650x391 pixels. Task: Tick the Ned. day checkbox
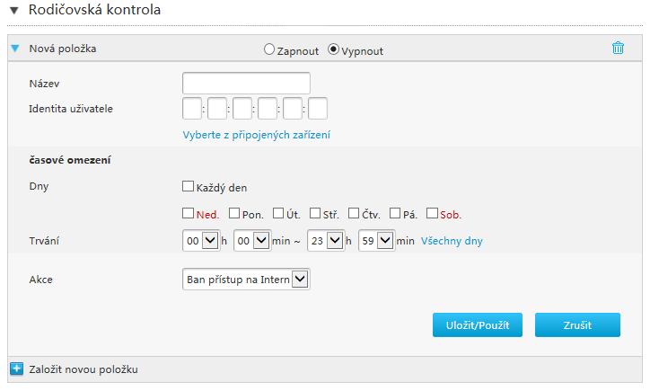(188, 213)
